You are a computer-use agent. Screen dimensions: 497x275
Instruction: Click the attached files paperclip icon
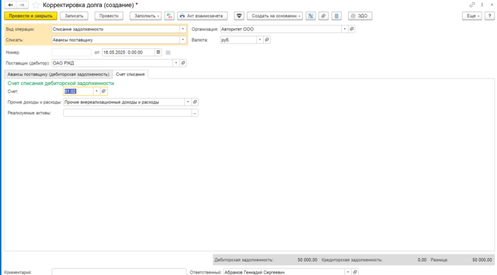pyautogui.click(x=323, y=16)
